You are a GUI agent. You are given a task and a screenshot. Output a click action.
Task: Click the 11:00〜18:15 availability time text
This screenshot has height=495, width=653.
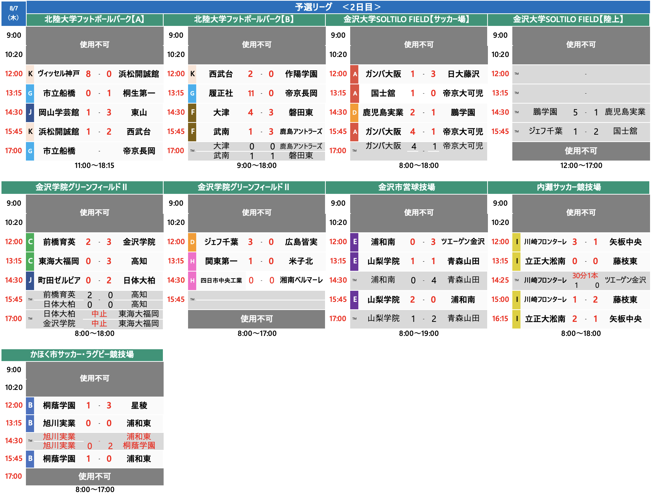coord(94,165)
